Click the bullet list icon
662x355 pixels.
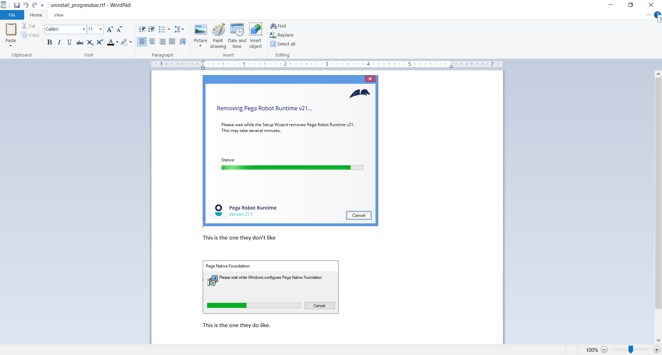pos(162,29)
